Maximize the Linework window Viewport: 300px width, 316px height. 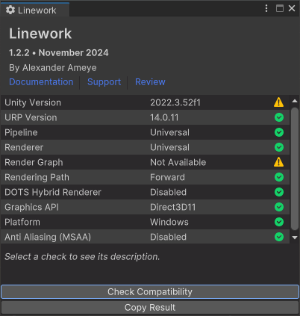(x=280, y=8)
